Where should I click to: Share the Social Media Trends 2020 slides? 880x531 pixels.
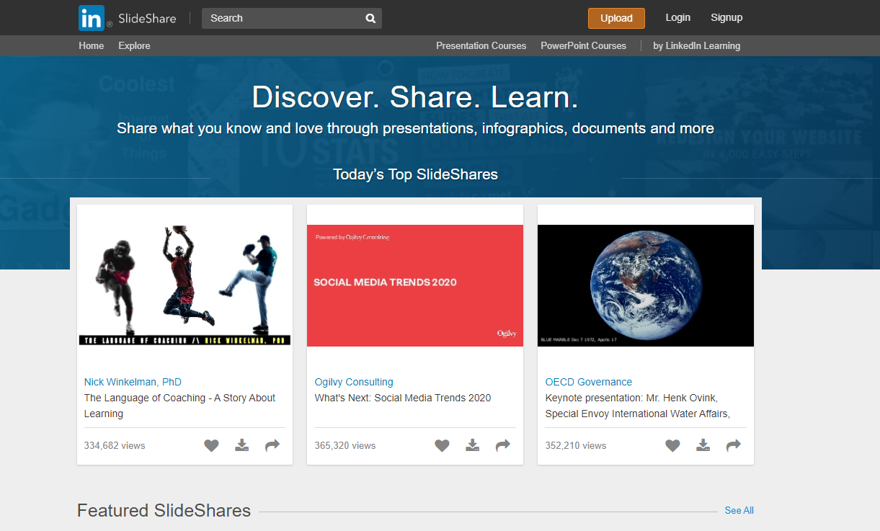502,445
